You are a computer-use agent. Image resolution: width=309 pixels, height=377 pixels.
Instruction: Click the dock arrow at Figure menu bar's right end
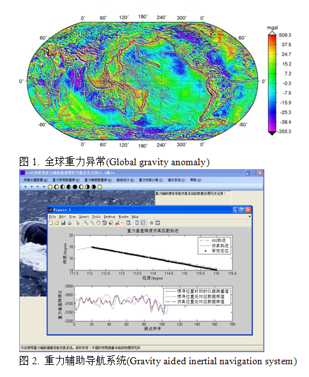tap(250, 217)
